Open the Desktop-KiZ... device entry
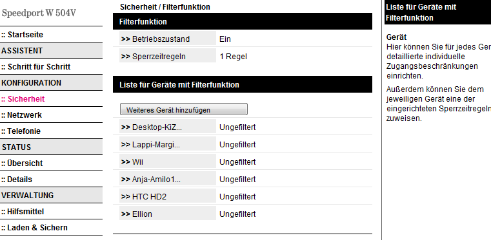491x240 pixels. [x=168, y=127]
